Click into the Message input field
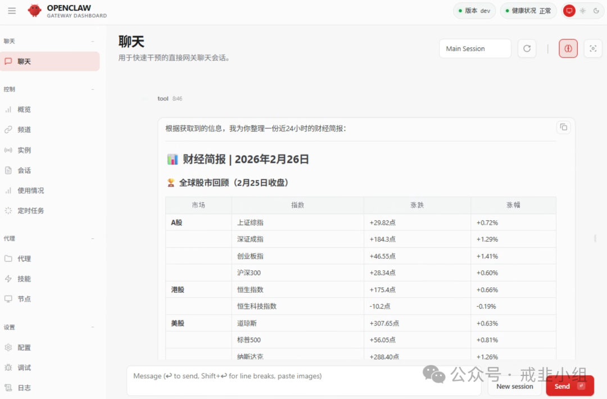The width and height of the screenshot is (607, 399). 303,380
